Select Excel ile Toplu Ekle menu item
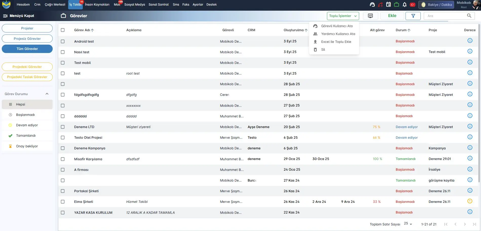The image size is (481, 231). pyautogui.click(x=336, y=42)
